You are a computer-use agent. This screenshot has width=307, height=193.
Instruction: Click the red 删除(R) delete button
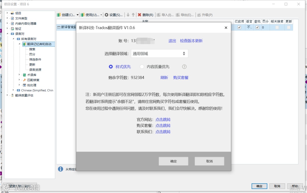click(146, 15)
